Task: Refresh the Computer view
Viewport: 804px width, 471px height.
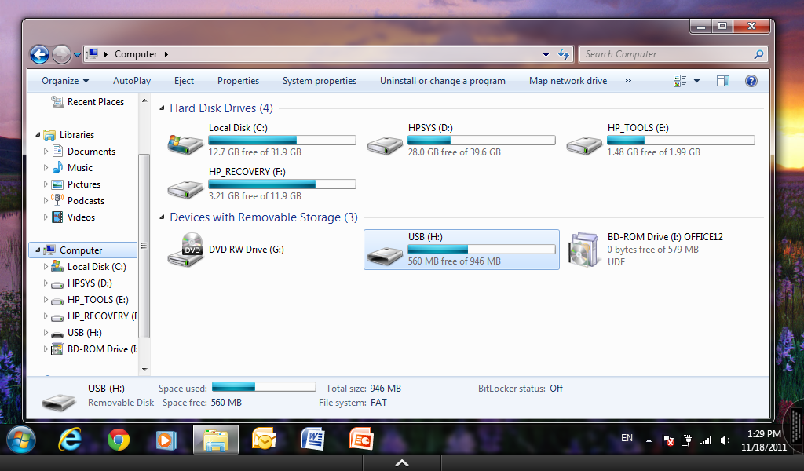Action: [564, 53]
